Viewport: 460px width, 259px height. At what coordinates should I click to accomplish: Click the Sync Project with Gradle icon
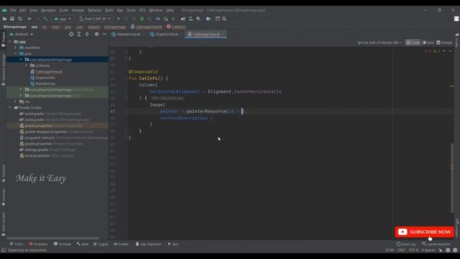click(183, 19)
